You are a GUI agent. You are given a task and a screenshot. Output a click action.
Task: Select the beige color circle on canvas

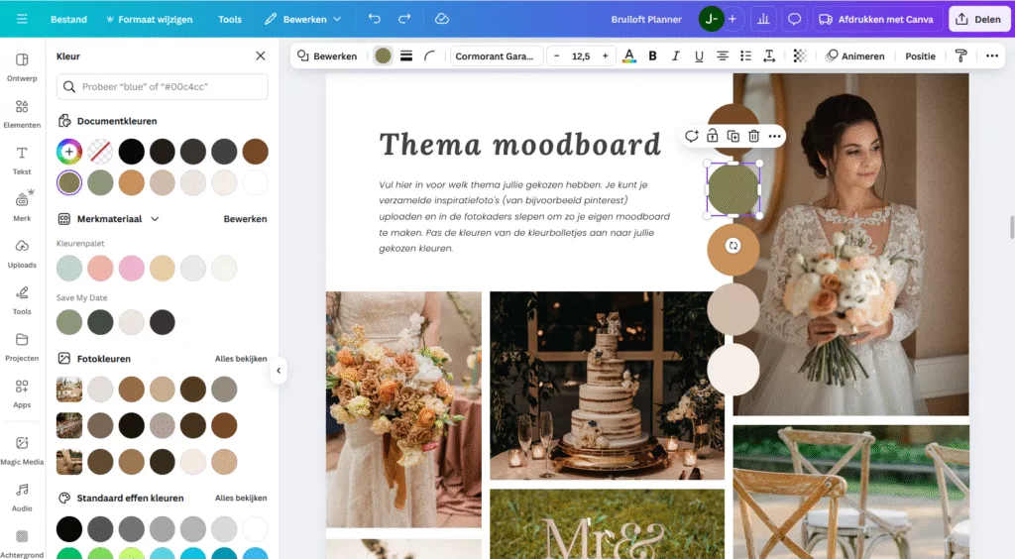tap(733, 310)
